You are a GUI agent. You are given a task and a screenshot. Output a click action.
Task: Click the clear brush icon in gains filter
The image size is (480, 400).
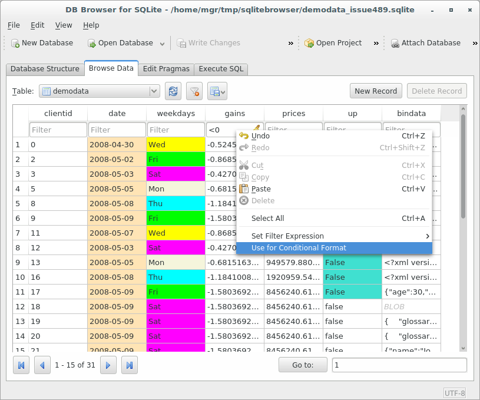point(257,127)
